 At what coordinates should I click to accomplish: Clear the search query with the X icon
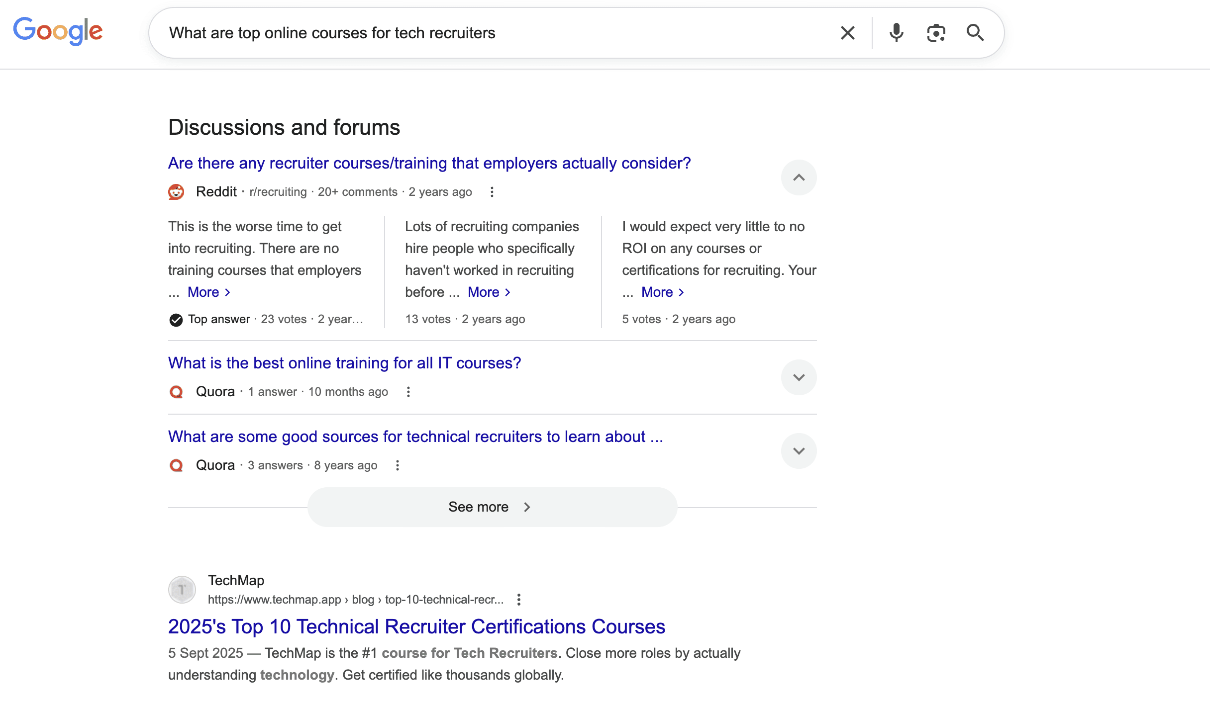pyautogui.click(x=847, y=32)
